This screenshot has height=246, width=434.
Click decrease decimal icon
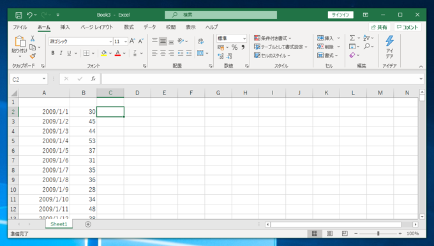click(229, 56)
